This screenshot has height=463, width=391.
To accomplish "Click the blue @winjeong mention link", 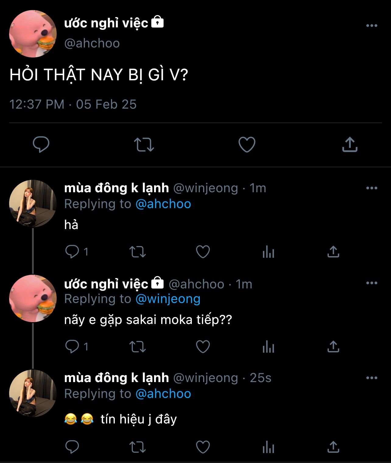I will 168,299.
